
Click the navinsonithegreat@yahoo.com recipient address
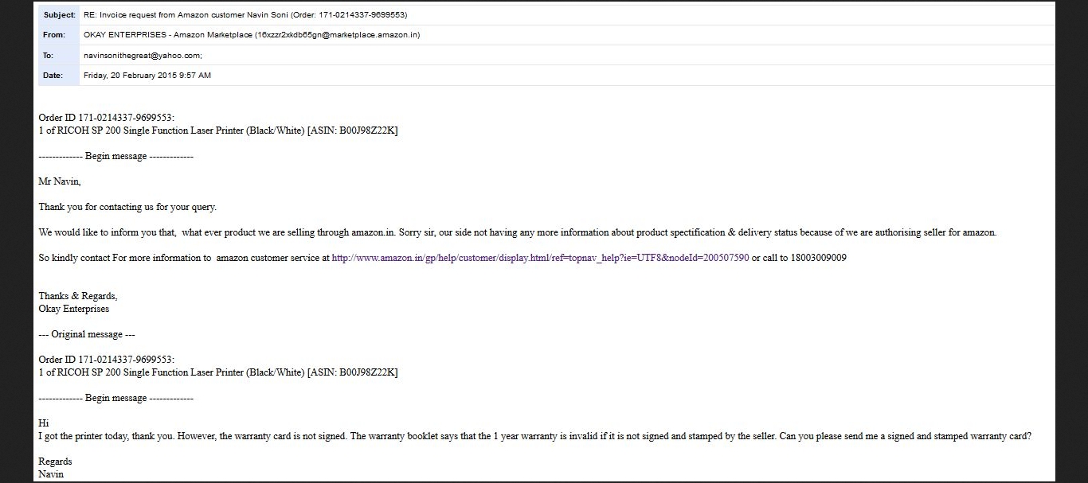(143, 56)
